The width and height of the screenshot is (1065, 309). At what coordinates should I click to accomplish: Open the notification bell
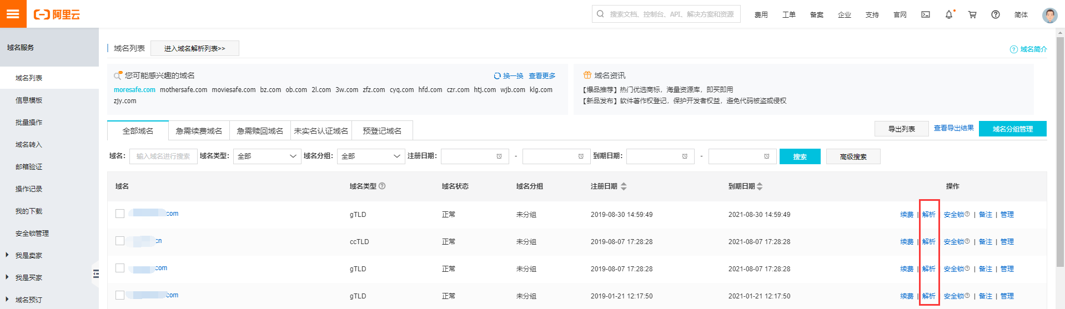click(949, 14)
